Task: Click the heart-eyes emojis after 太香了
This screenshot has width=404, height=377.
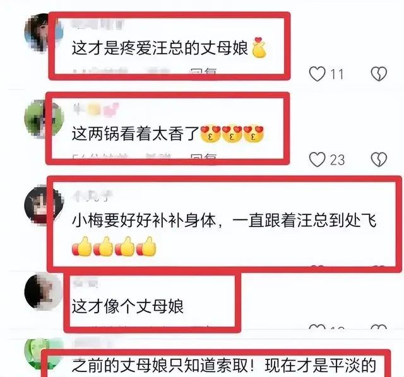Action: (232, 134)
